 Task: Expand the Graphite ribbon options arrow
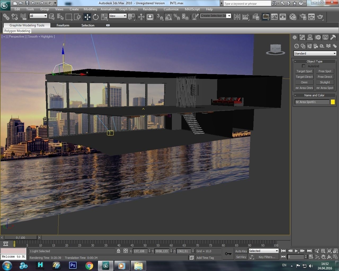(x=108, y=25)
